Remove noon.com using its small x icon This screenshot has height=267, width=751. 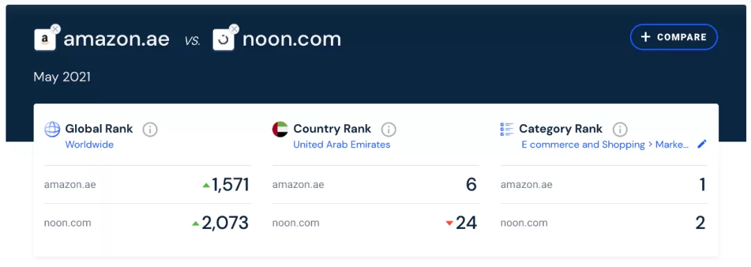pyautogui.click(x=234, y=29)
